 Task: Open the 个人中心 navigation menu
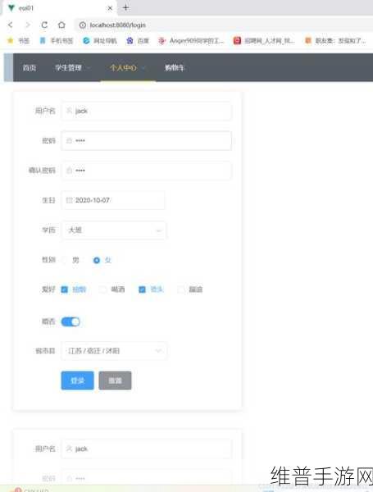[x=127, y=67]
